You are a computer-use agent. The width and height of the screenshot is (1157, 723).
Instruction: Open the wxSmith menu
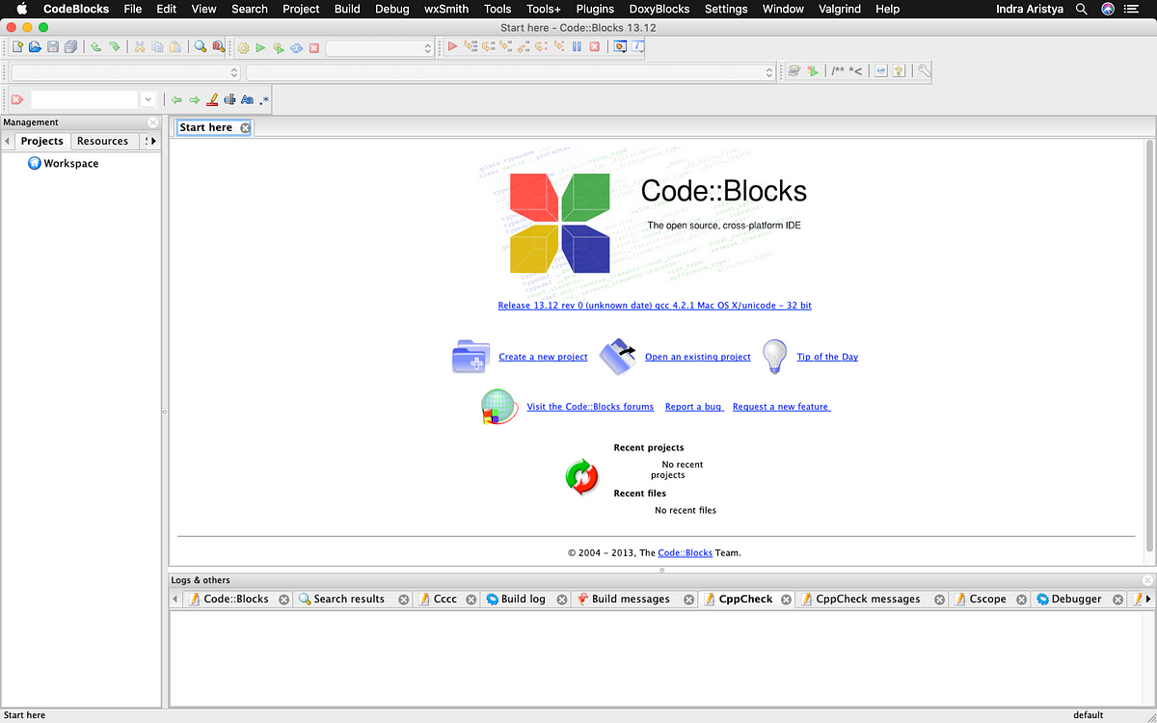coord(446,9)
